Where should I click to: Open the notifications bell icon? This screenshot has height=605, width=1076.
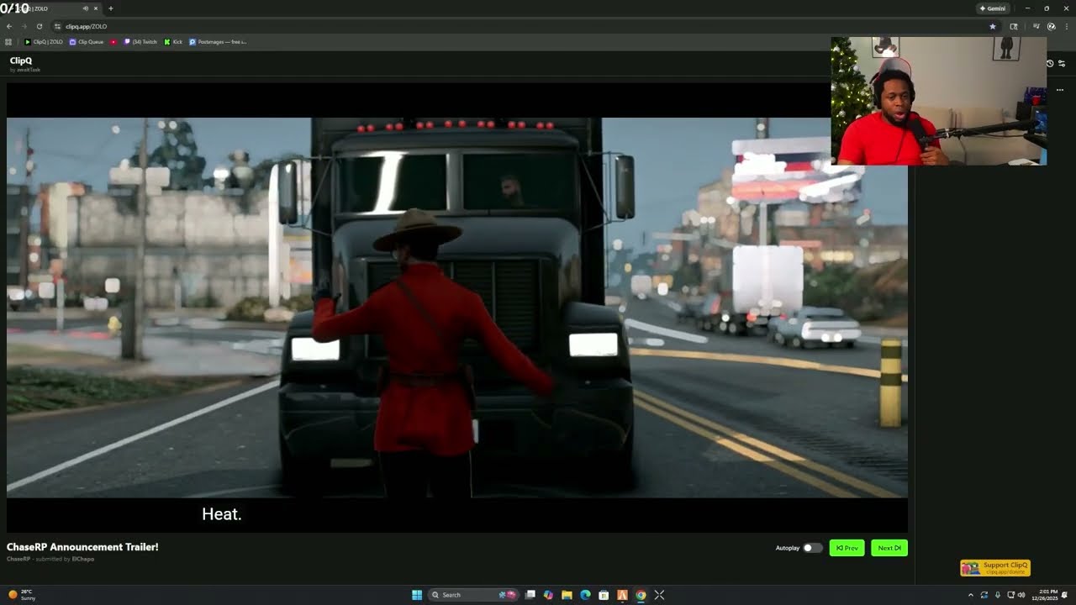(1064, 595)
